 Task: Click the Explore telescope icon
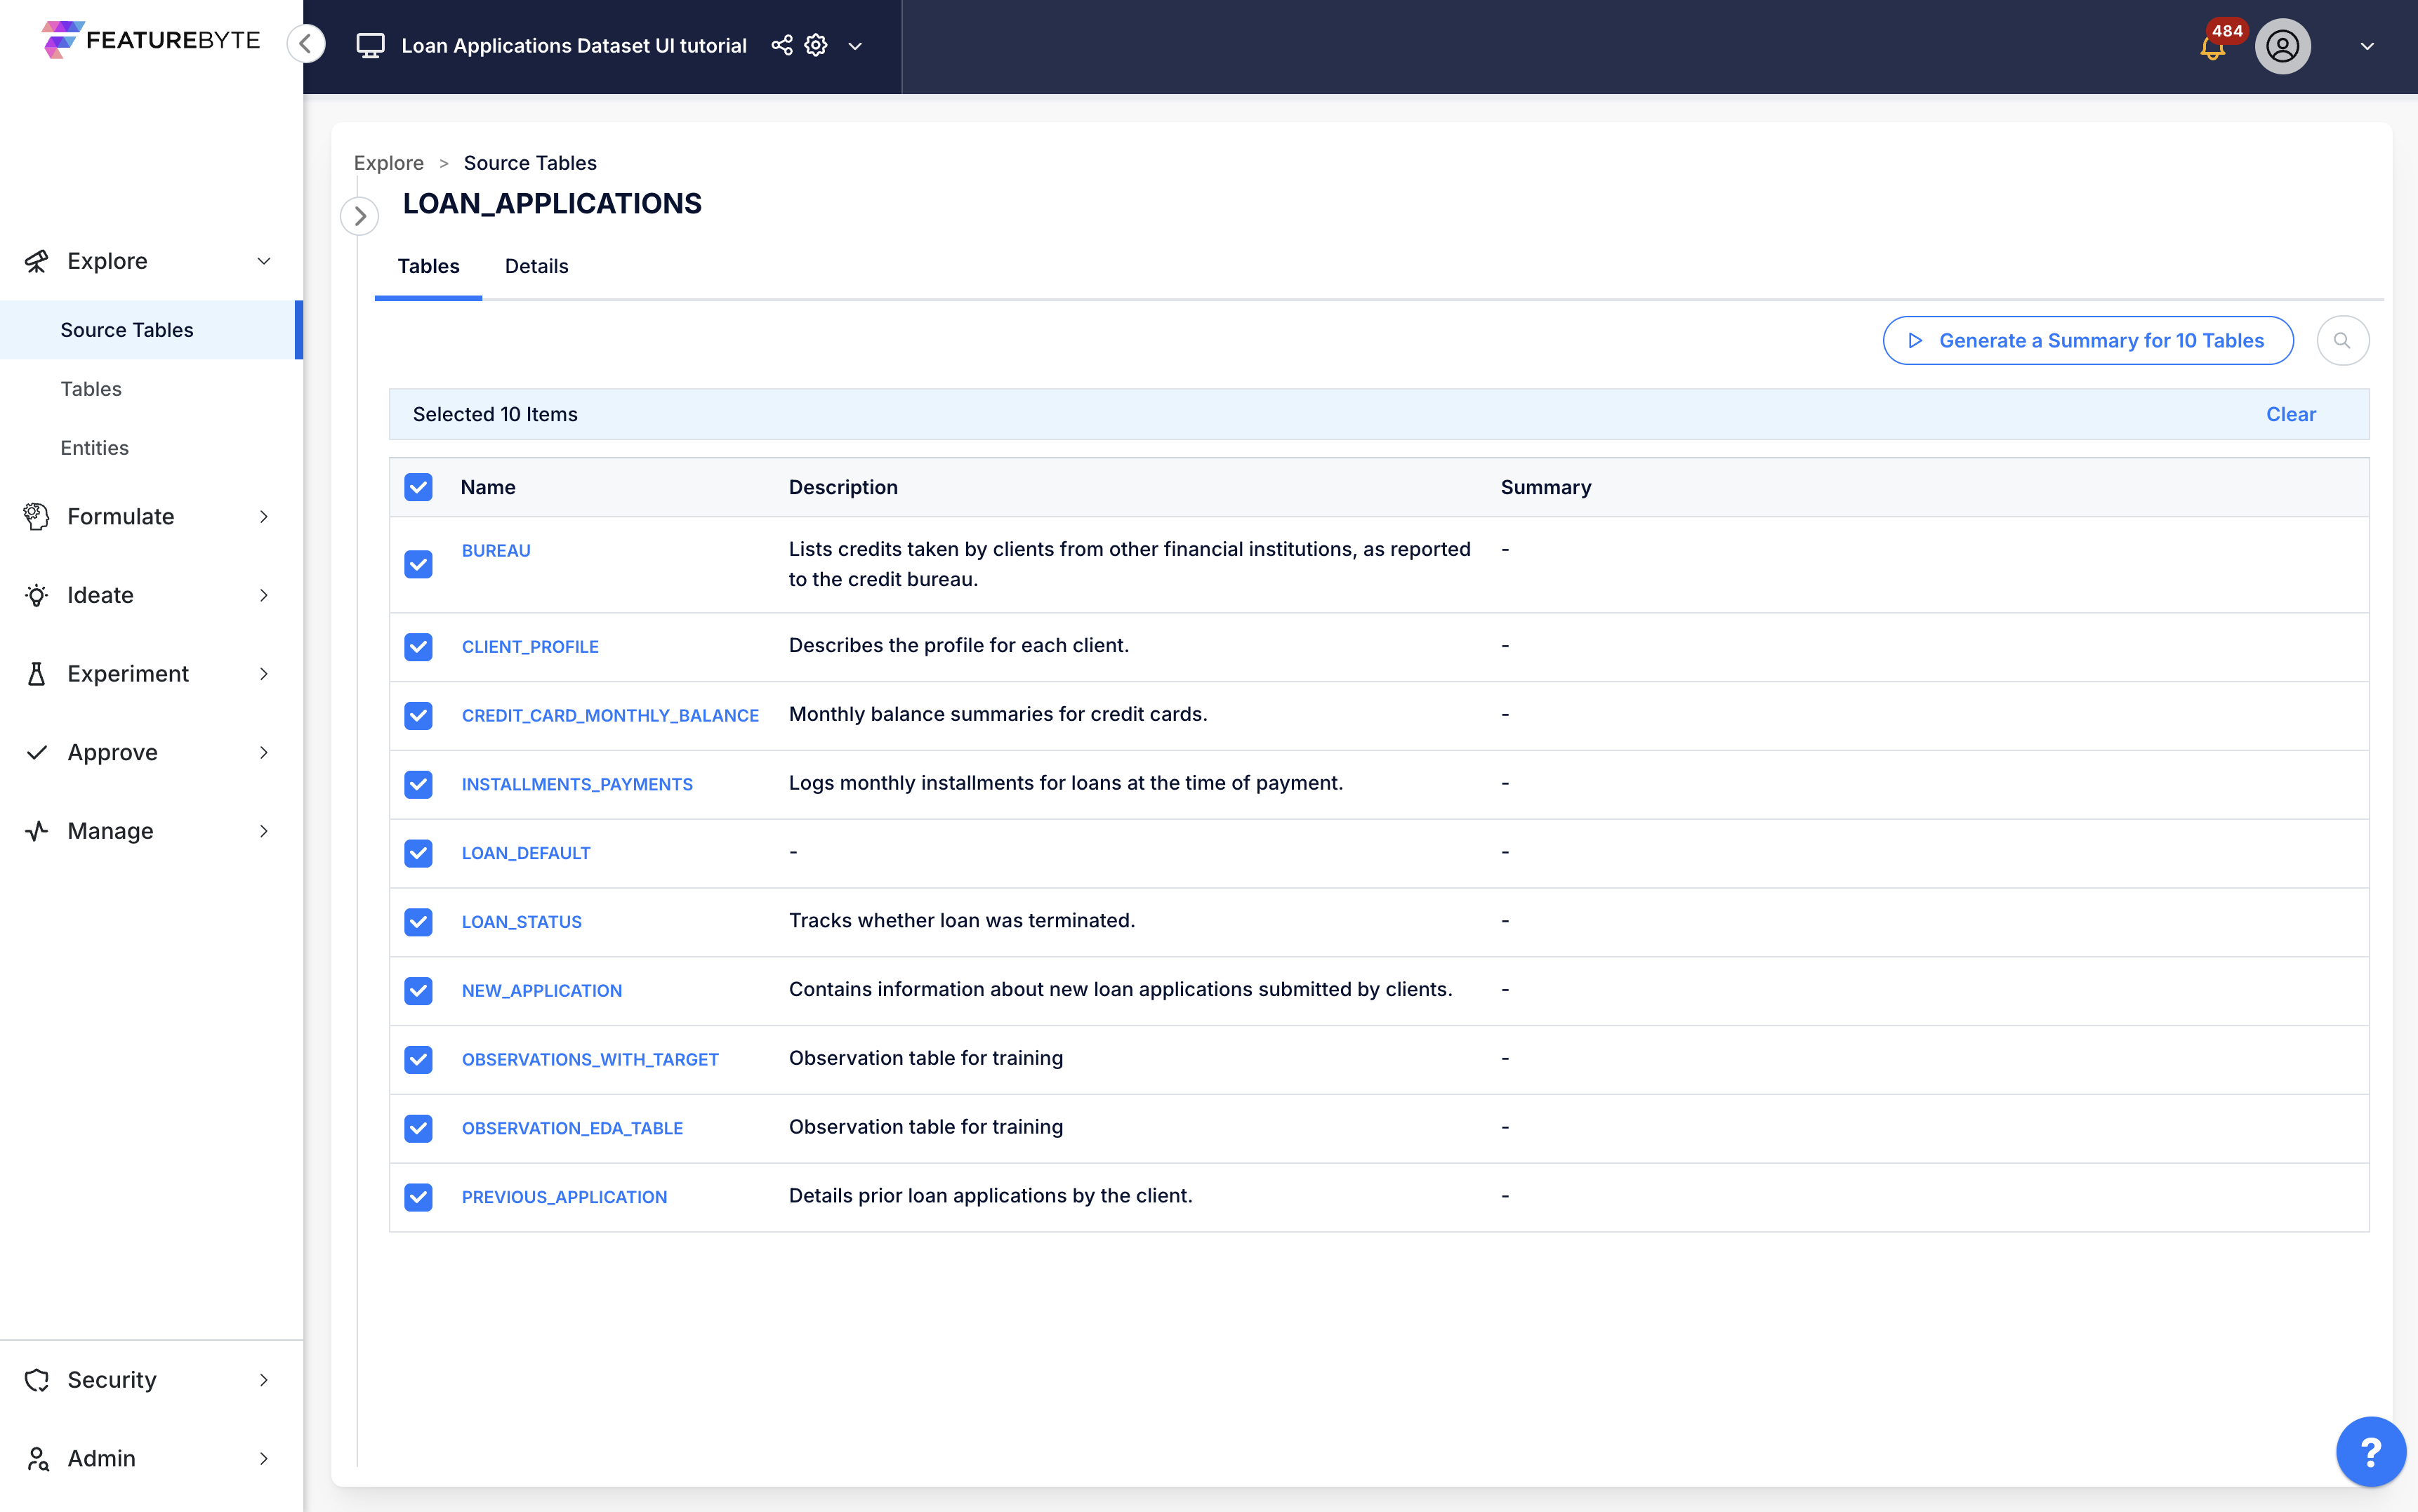[36, 261]
